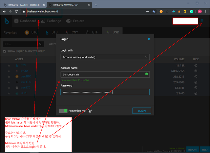Hide the row with volume 2.3405
Screen dimensions: 210x153
[196, 93]
